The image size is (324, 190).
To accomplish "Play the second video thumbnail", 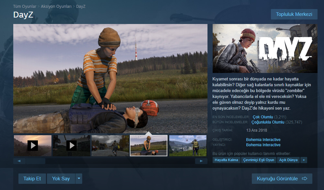I will click(71, 146).
